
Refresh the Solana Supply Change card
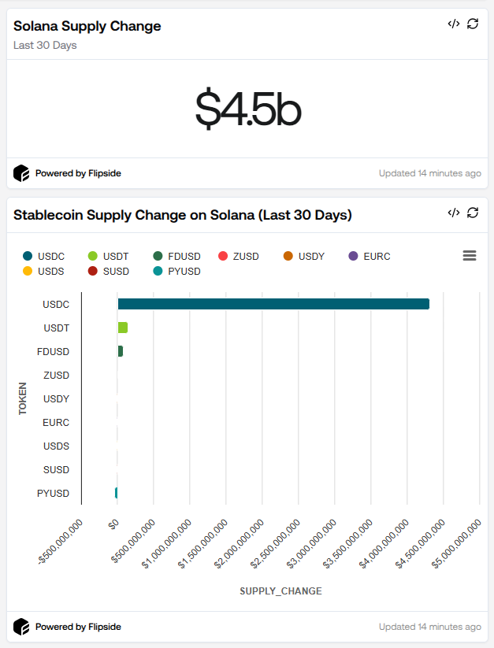tap(473, 24)
